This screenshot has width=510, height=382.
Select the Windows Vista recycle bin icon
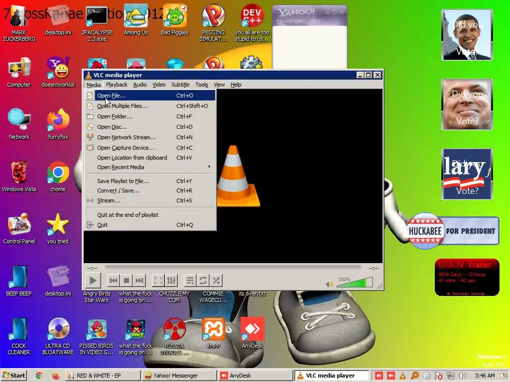coord(19,177)
